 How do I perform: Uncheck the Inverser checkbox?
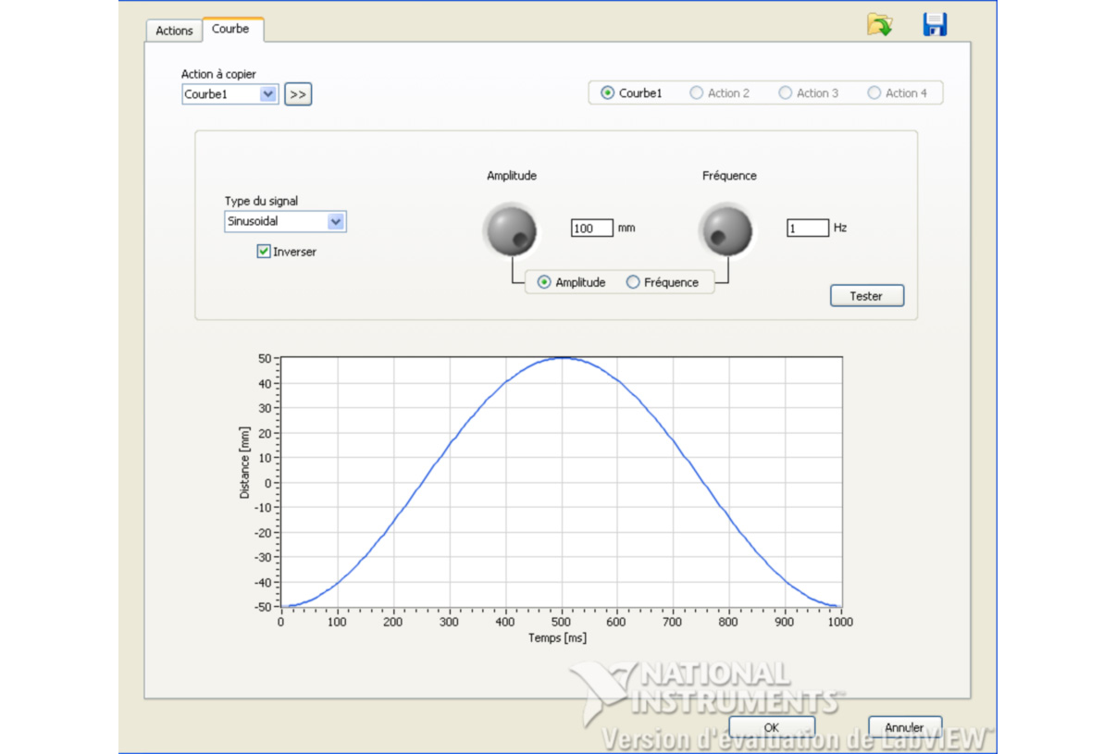point(264,252)
